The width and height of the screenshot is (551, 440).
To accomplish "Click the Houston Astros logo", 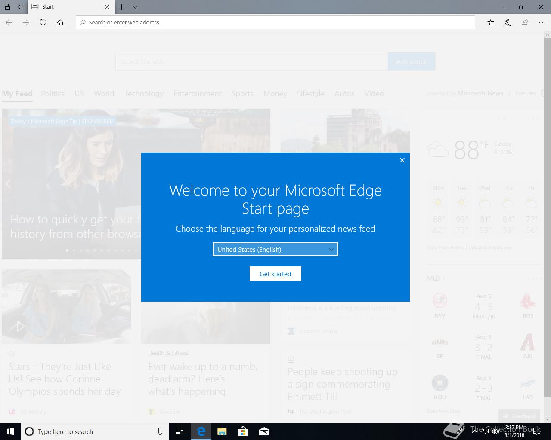I will tap(440, 383).
